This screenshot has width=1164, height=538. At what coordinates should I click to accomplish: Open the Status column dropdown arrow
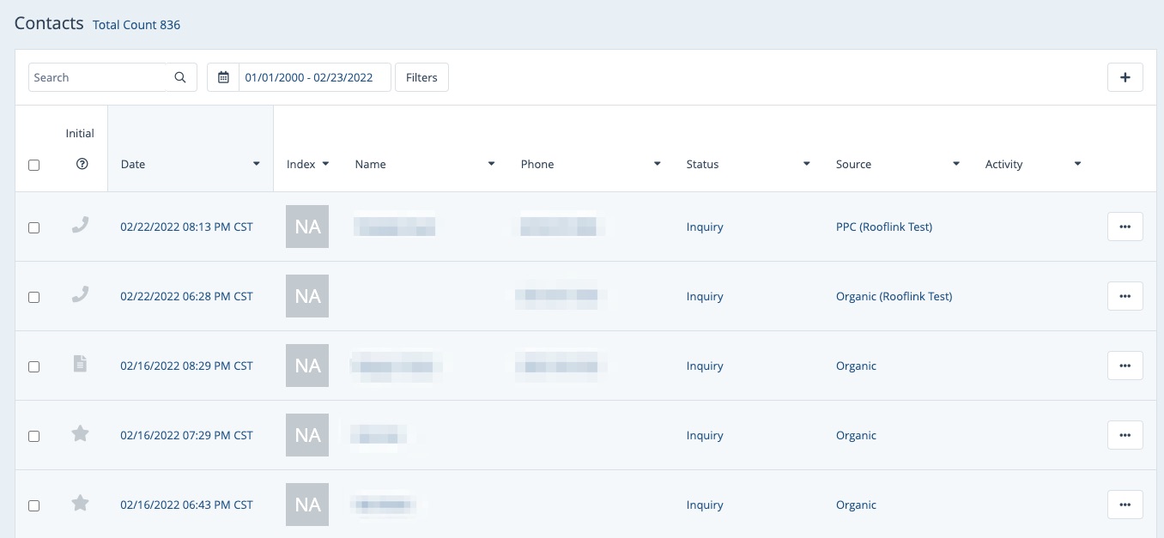click(806, 164)
